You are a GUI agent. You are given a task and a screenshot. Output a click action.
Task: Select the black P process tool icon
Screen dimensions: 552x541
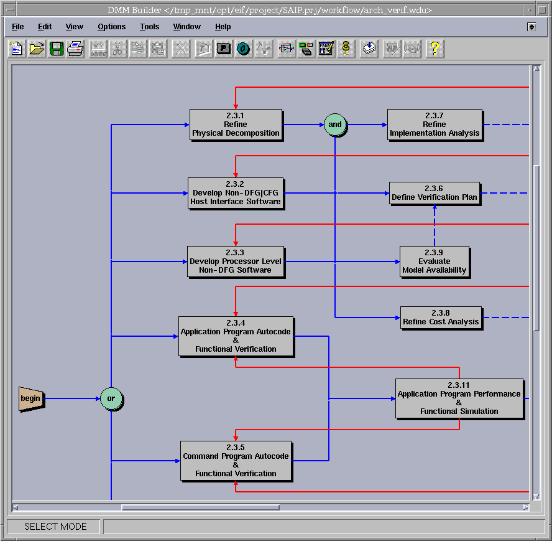tap(224, 49)
